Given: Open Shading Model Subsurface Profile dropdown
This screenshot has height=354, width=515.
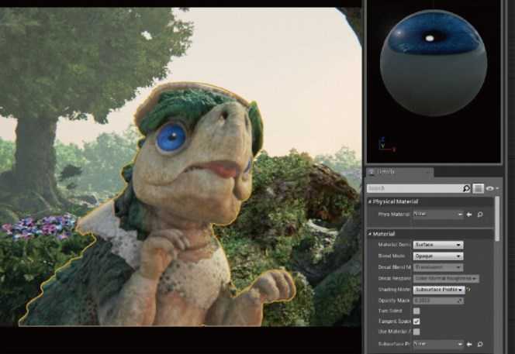Looking at the screenshot, I should click(x=439, y=290).
